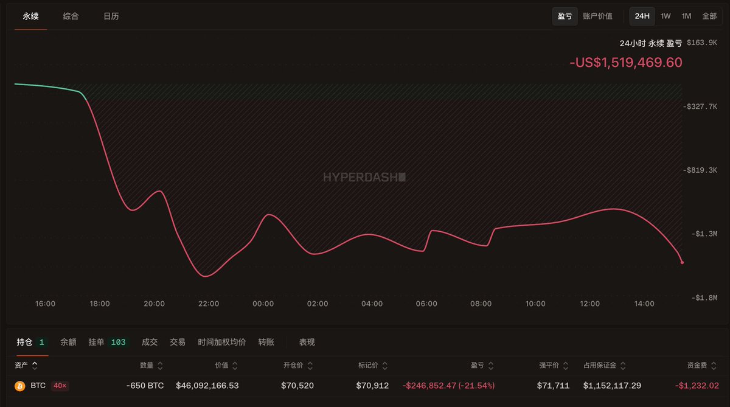Click the -$1,232.02 funding fee

click(697, 386)
